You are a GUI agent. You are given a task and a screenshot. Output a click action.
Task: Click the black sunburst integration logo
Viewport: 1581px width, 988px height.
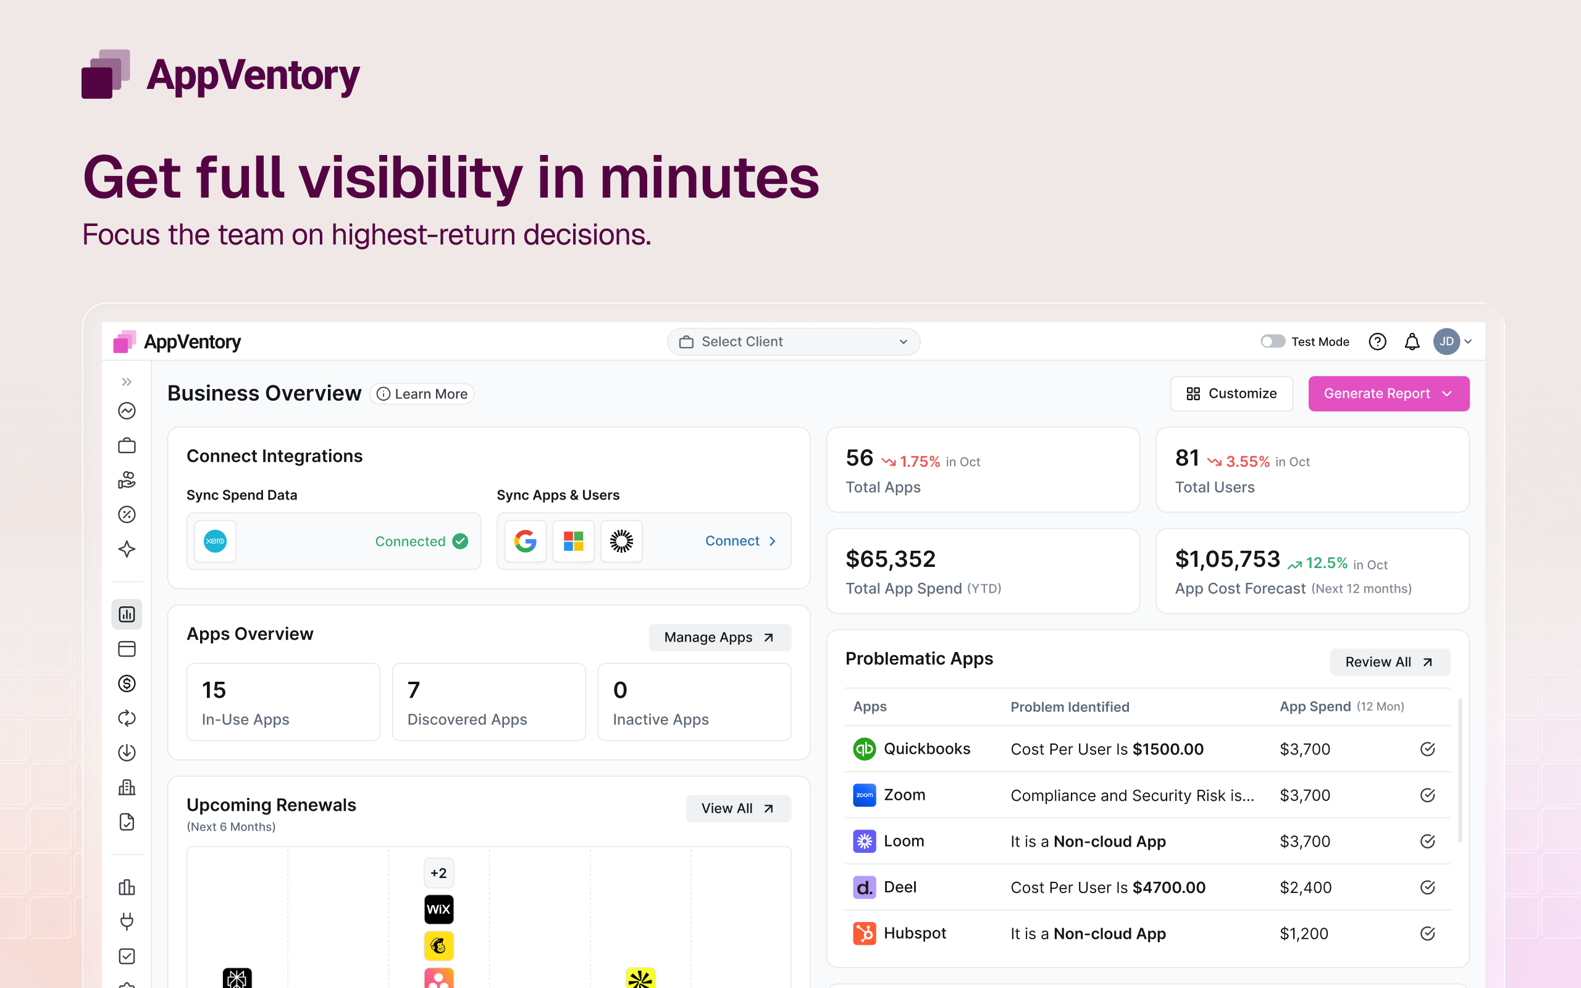621,541
